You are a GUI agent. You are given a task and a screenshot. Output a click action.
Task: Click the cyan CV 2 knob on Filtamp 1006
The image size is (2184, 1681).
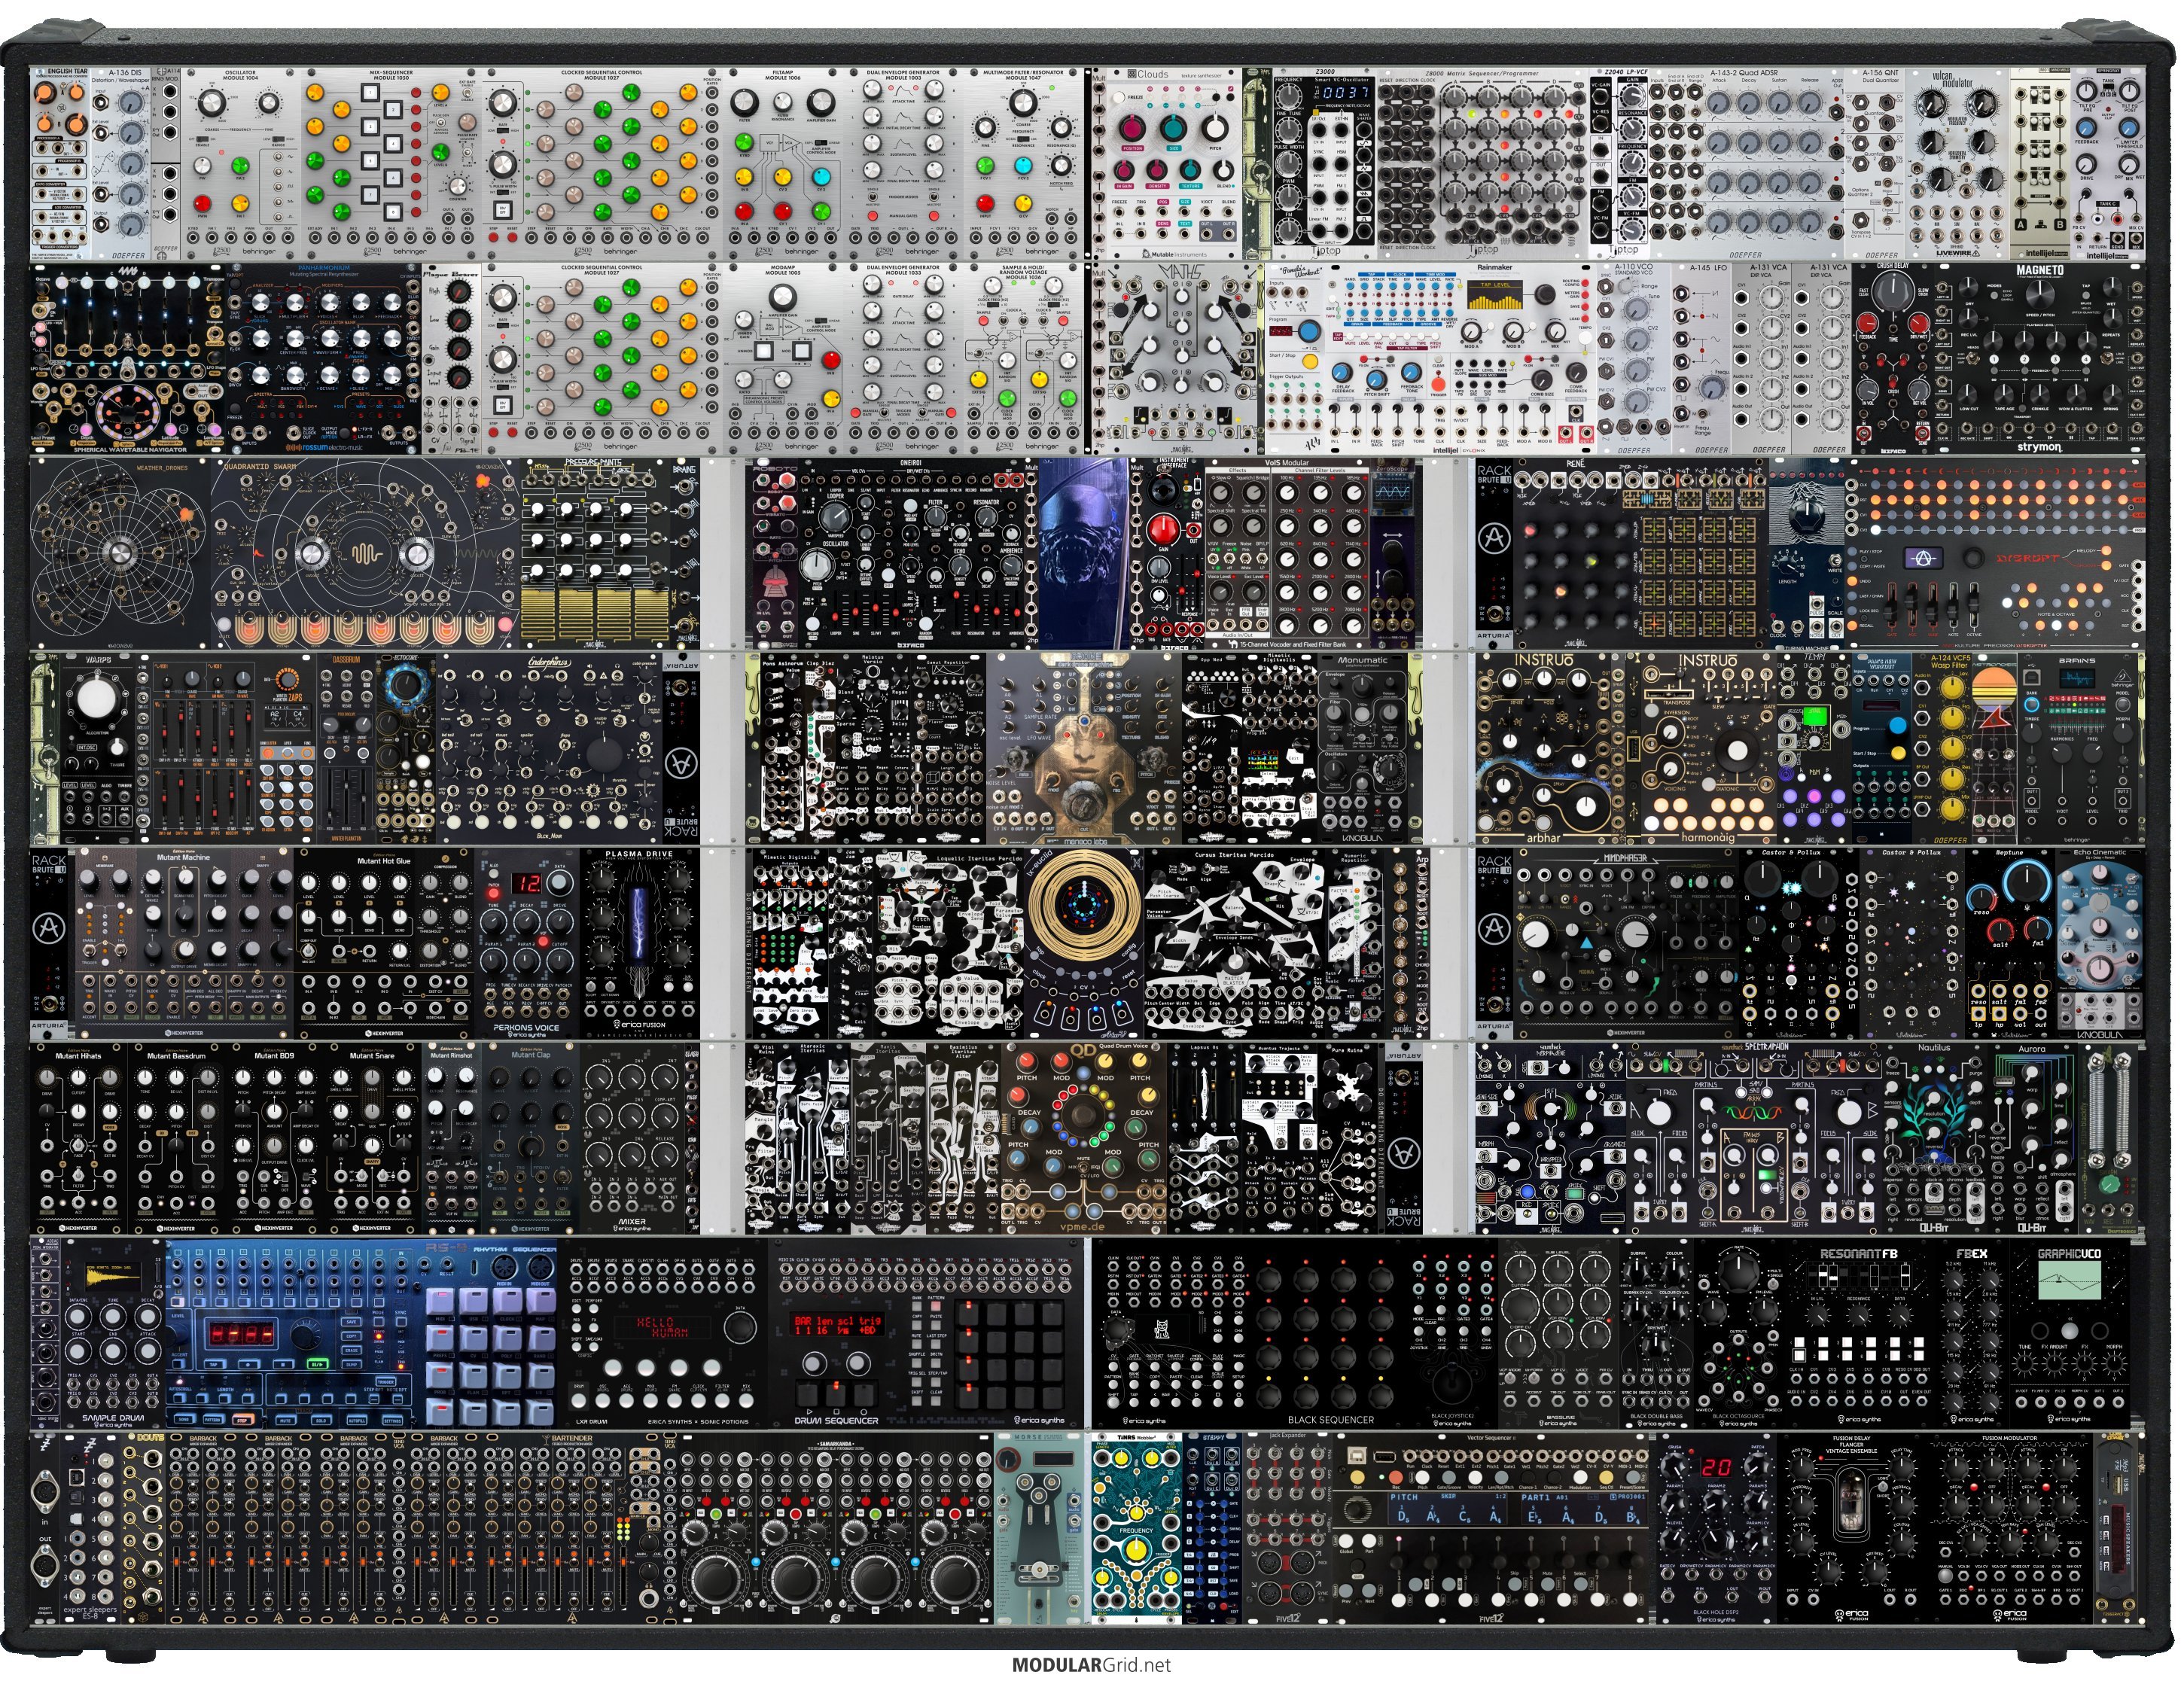tap(822, 177)
